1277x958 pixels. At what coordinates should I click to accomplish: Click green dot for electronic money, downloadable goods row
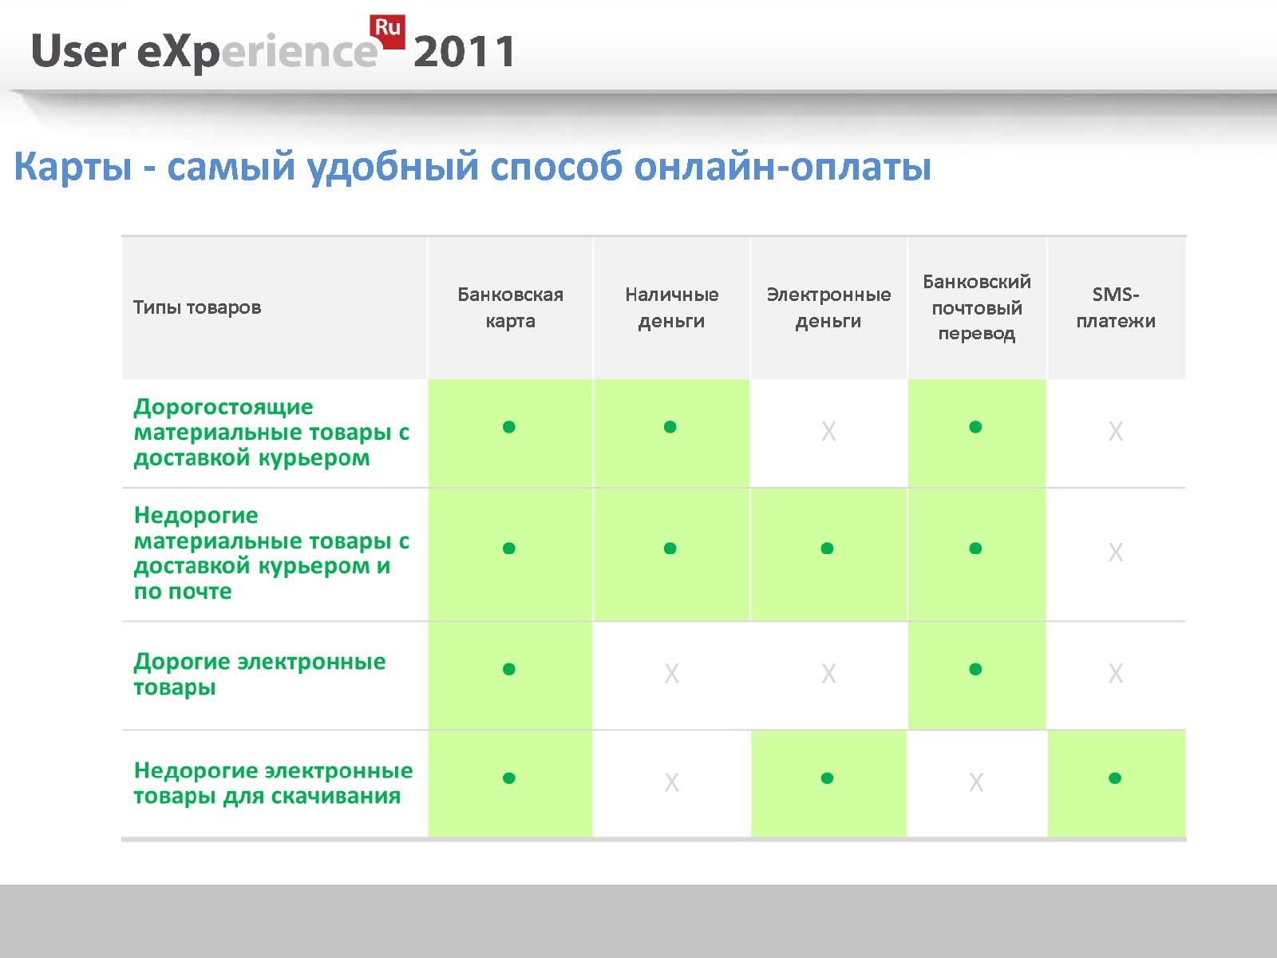coord(827,778)
